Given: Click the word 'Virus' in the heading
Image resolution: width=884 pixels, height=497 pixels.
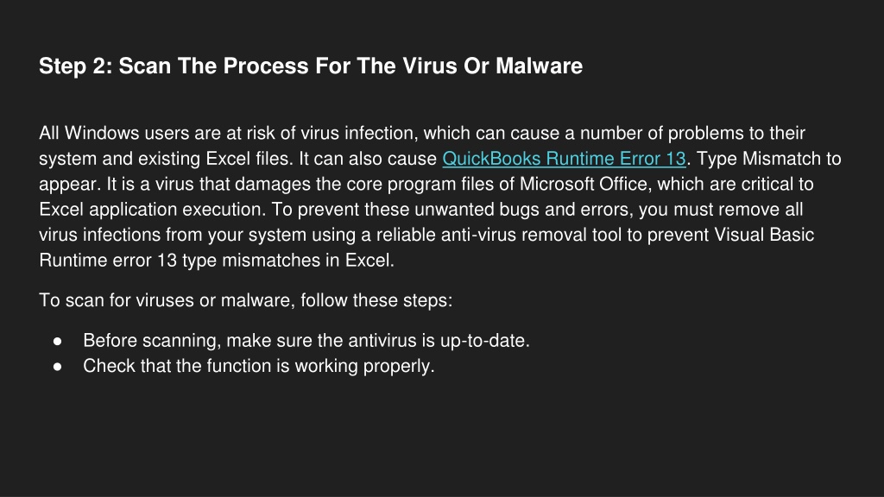Looking at the screenshot, I should (430, 66).
